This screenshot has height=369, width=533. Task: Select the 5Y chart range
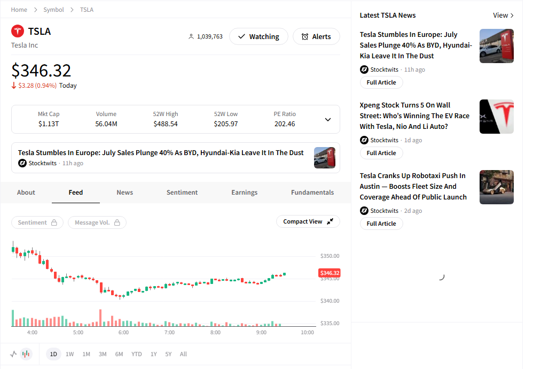point(168,354)
